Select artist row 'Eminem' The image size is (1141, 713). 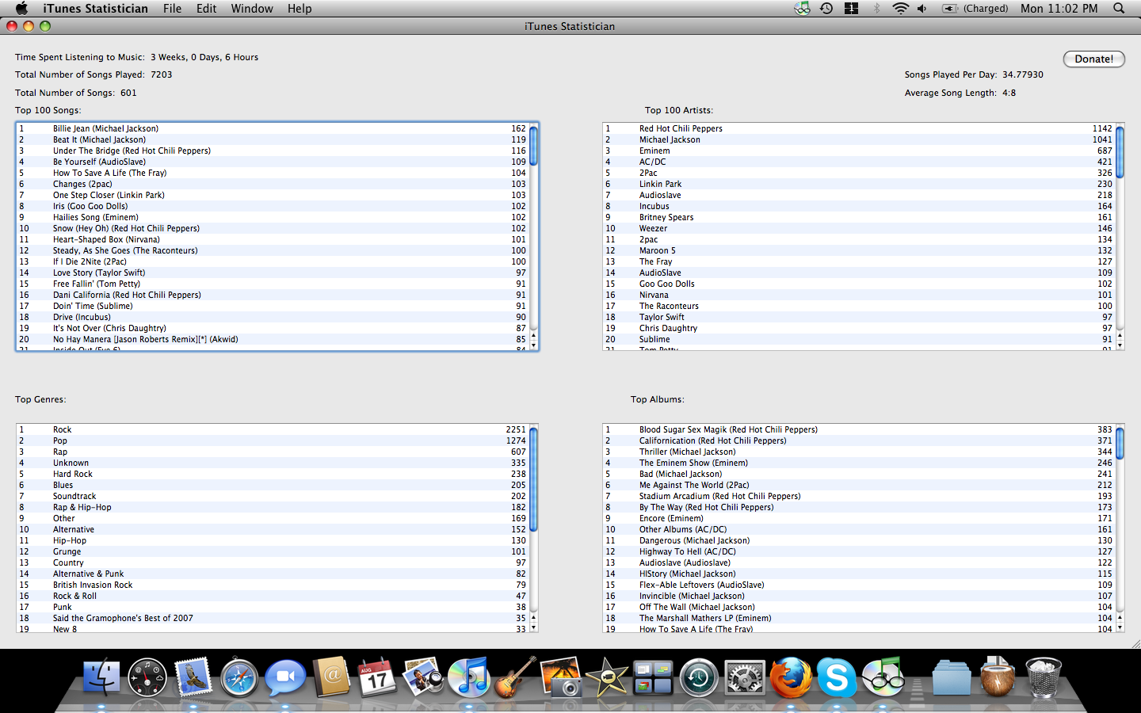(859, 151)
